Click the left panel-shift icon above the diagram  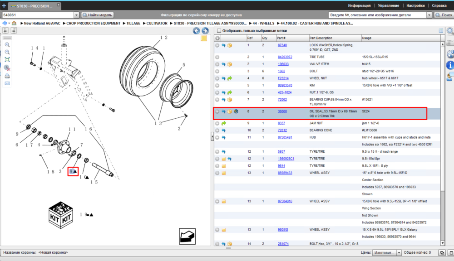coord(5,30)
